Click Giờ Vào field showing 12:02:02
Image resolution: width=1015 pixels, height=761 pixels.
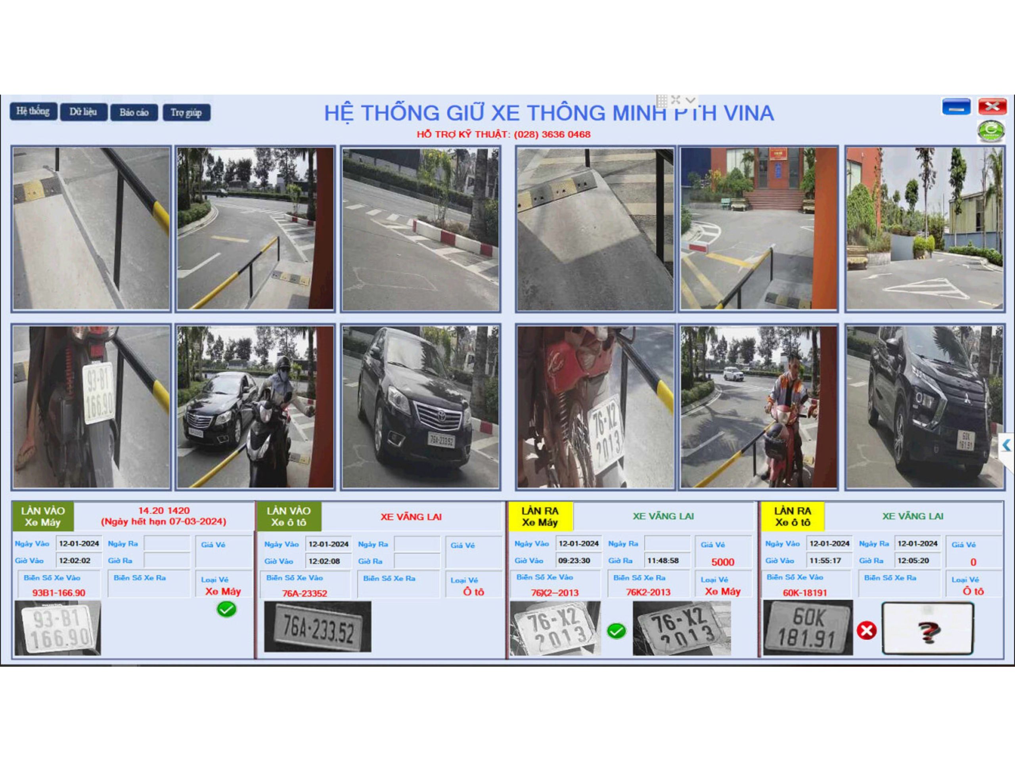coord(79,560)
